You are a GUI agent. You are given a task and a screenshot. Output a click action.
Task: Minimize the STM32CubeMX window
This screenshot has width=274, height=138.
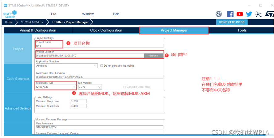tap(249, 6)
